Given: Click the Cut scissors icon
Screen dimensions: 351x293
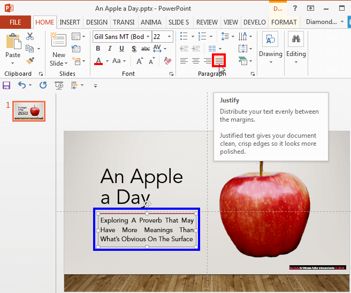Looking at the screenshot, I should pos(30,36).
